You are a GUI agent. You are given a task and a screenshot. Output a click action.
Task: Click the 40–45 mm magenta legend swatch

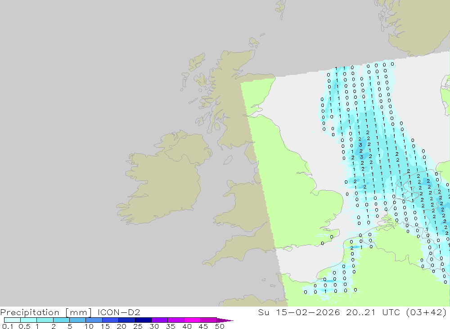[x=192, y=320]
